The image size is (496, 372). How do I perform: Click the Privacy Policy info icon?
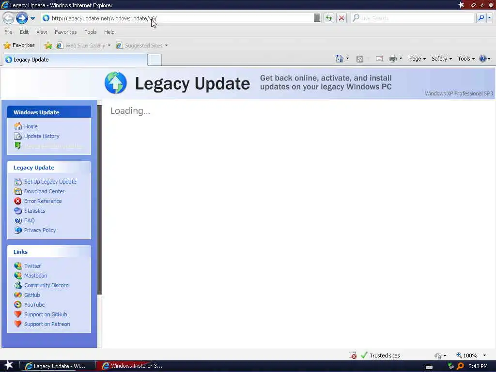tap(18, 230)
